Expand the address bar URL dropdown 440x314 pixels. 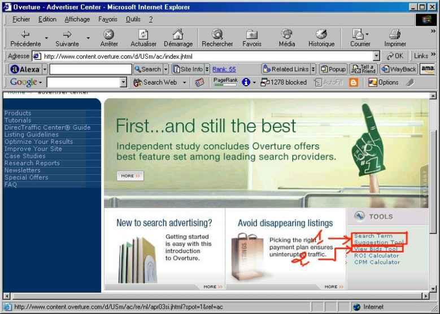coord(377,56)
